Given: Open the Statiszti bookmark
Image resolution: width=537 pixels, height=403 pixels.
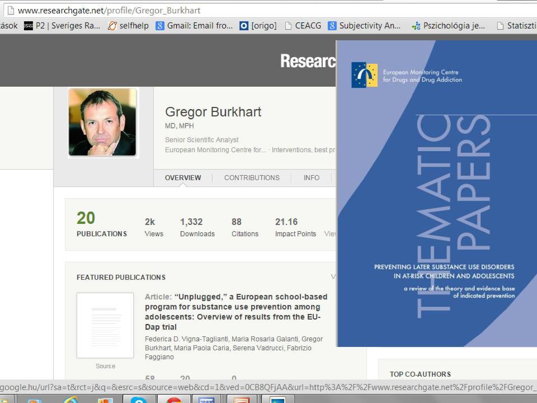Looking at the screenshot, I should pyautogui.click(x=517, y=26).
